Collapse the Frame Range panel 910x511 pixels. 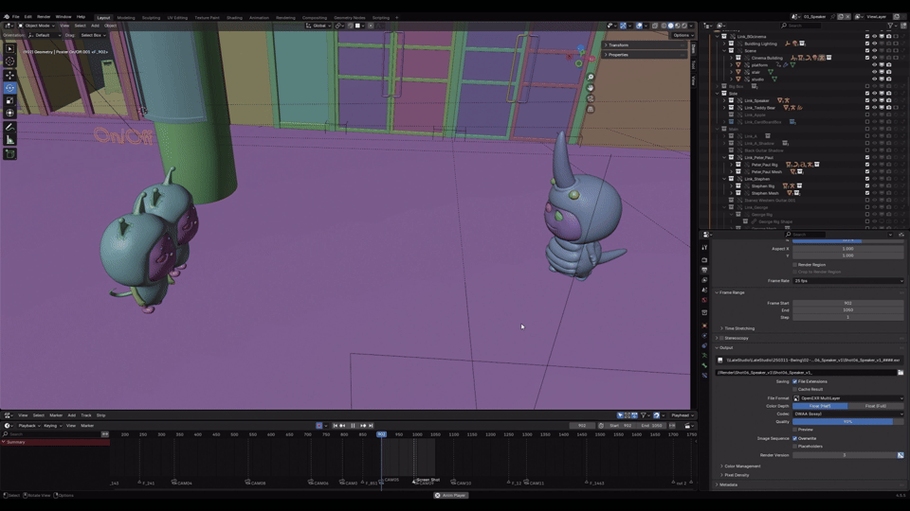click(x=731, y=292)
